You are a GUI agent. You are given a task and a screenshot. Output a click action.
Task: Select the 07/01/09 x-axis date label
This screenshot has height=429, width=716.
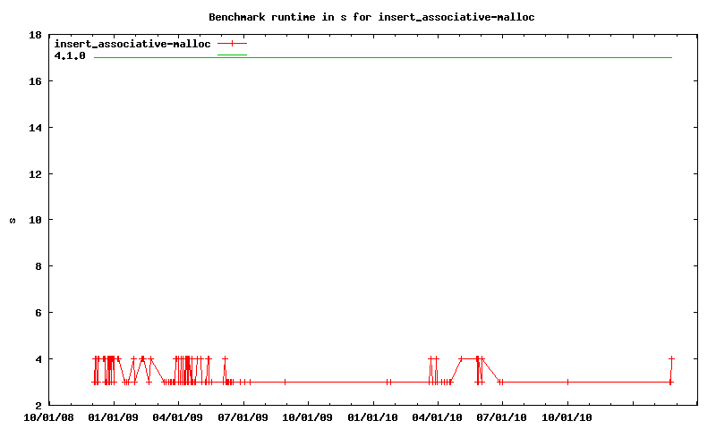[244, 416]
